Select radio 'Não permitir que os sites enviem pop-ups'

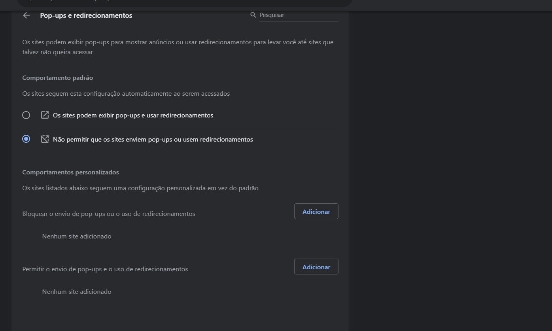coord(26,139)
